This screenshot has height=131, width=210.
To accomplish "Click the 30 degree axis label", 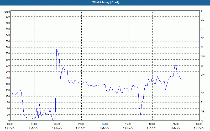I will (8, 114).
